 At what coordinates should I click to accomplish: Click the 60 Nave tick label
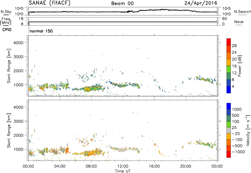coord(225,19)
